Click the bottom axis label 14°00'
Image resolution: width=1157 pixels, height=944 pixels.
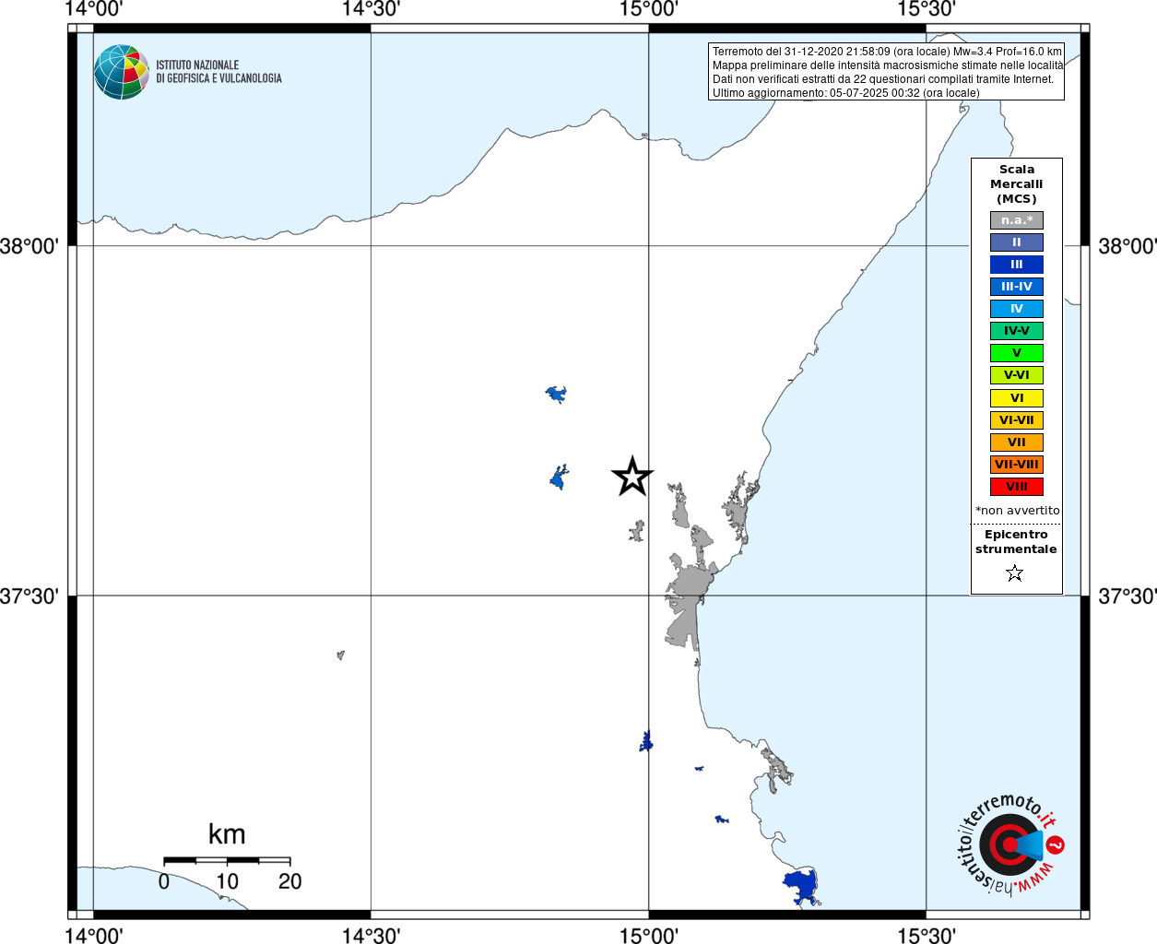coord(94,936)
